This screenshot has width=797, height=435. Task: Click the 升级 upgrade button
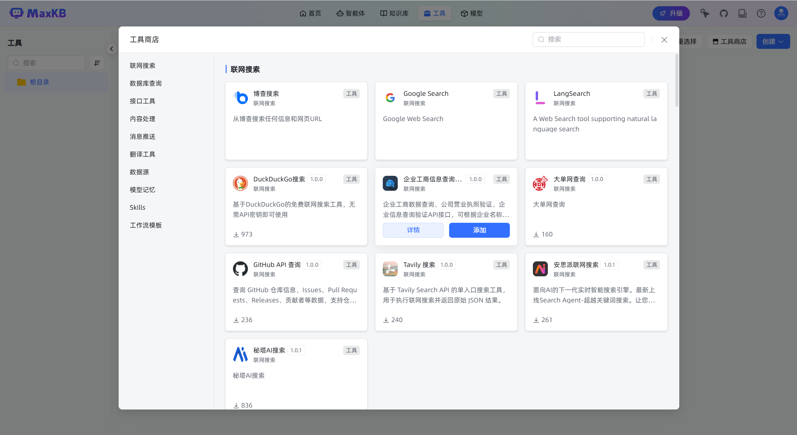point(671,13)
